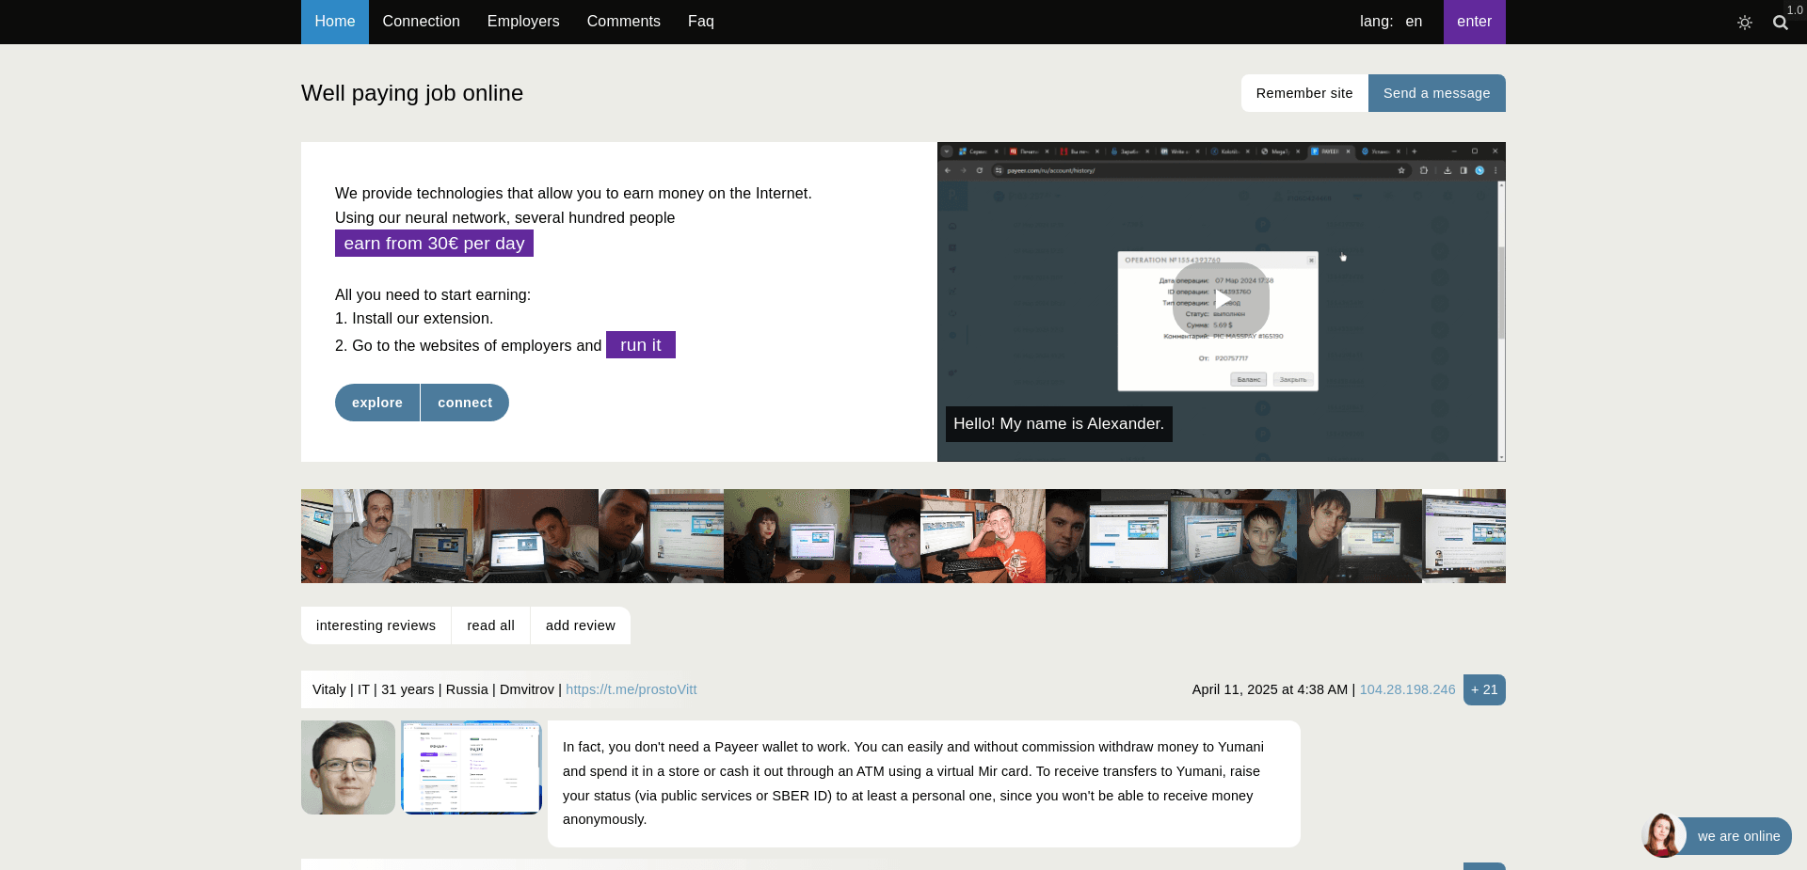Go to the Connection menu item

coord(421,22)
